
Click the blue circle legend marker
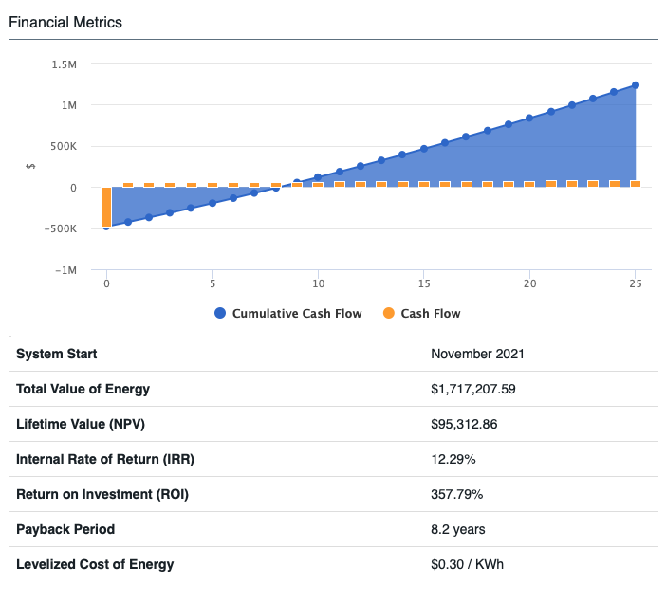[x=220, y=314]
